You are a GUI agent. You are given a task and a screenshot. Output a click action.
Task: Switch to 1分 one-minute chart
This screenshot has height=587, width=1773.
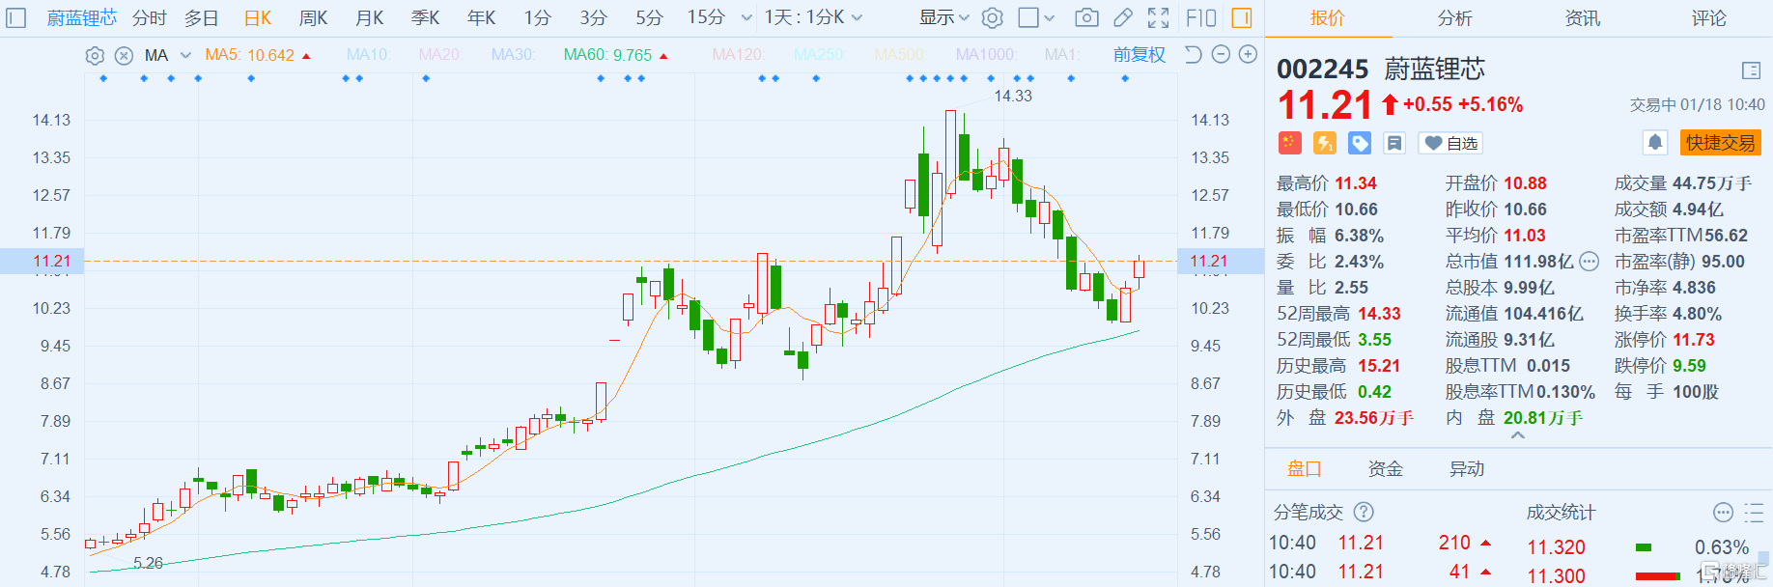coord(538,18)
